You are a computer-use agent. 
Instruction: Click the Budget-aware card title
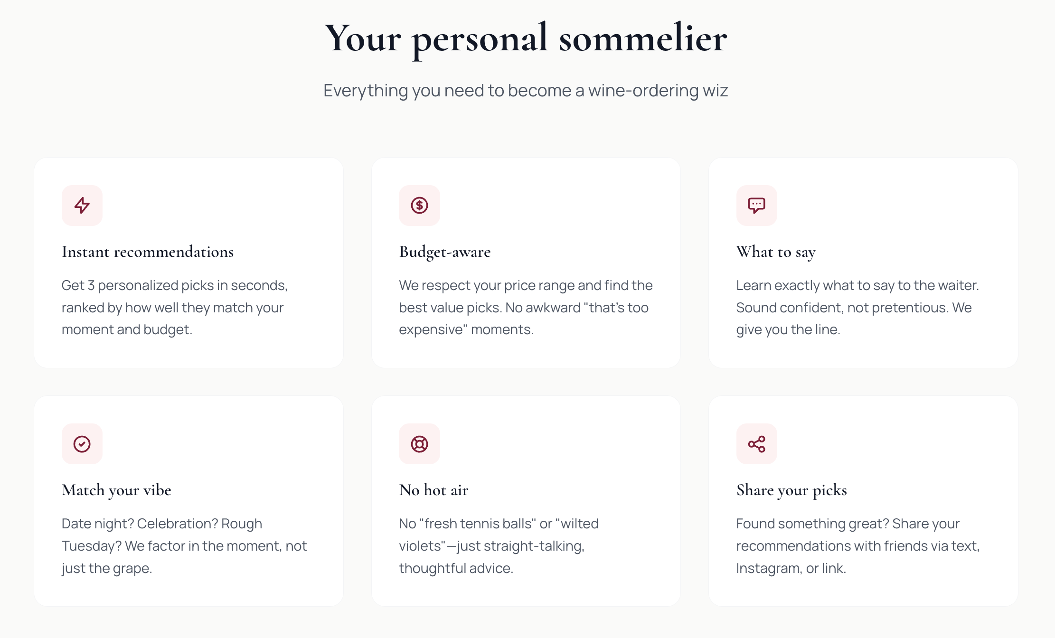click(x=445, y=252)
